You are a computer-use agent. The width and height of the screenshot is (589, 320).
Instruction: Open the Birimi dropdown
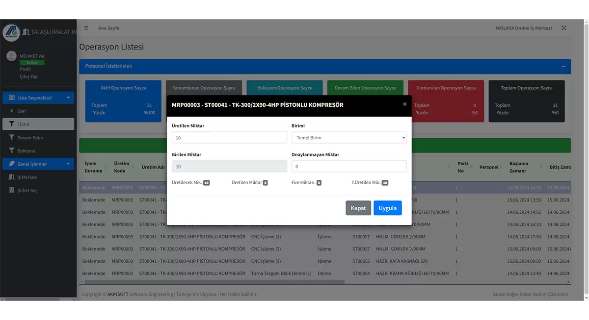(349, 138)
